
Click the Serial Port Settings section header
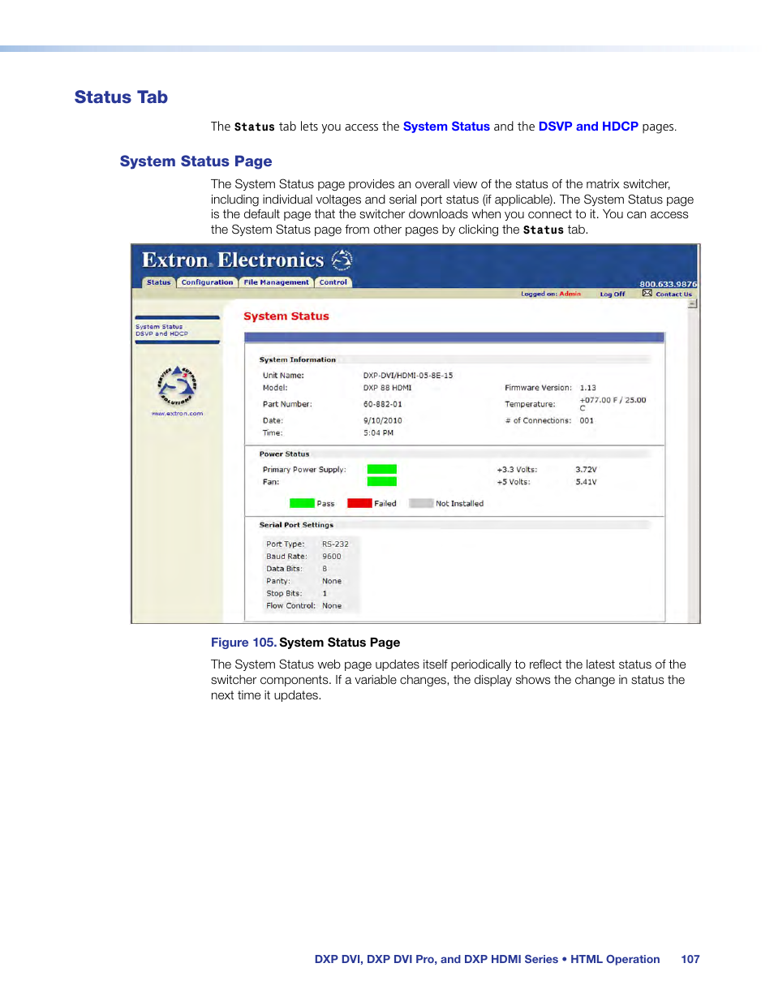pyautogui.click(x=296, y=525)
